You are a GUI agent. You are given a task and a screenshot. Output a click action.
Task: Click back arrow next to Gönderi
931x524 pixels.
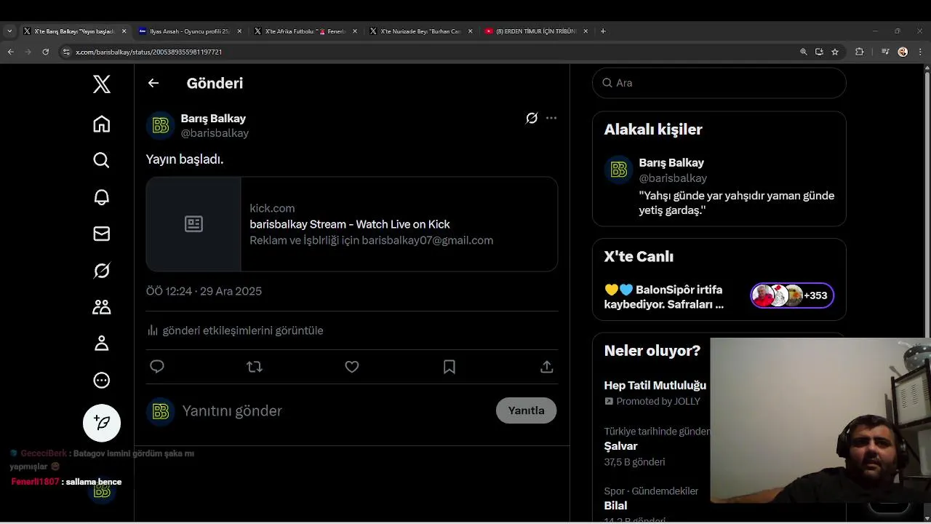[x=153, y=83]
